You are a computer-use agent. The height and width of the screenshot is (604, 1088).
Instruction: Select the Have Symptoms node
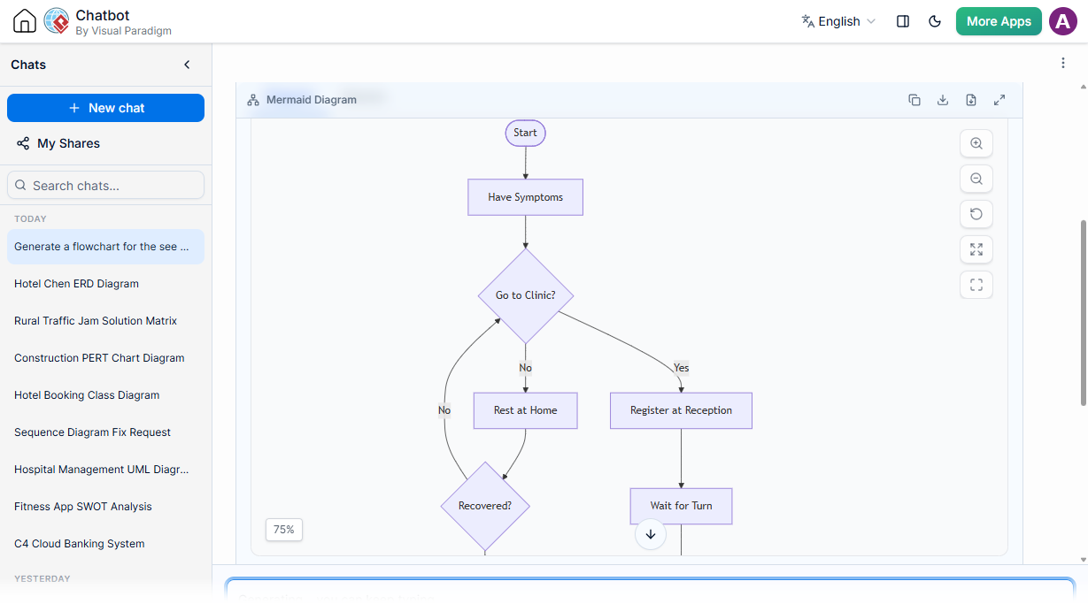(x=525, y=197)
